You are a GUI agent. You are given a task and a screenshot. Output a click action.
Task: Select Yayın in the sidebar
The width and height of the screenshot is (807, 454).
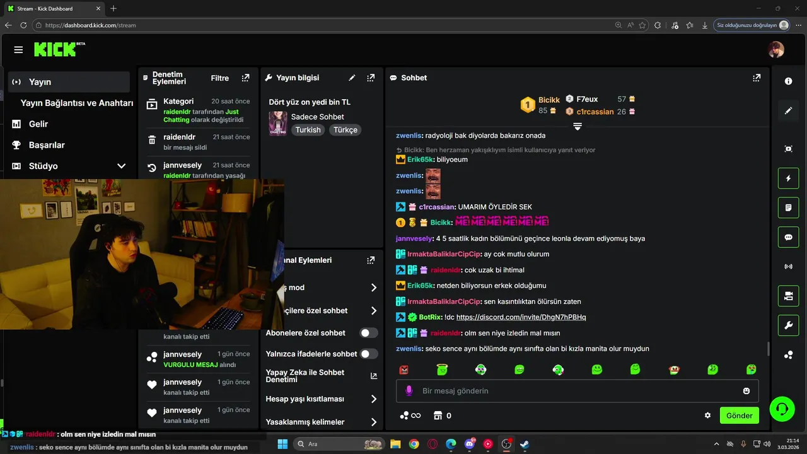click(x=69, y=82)
